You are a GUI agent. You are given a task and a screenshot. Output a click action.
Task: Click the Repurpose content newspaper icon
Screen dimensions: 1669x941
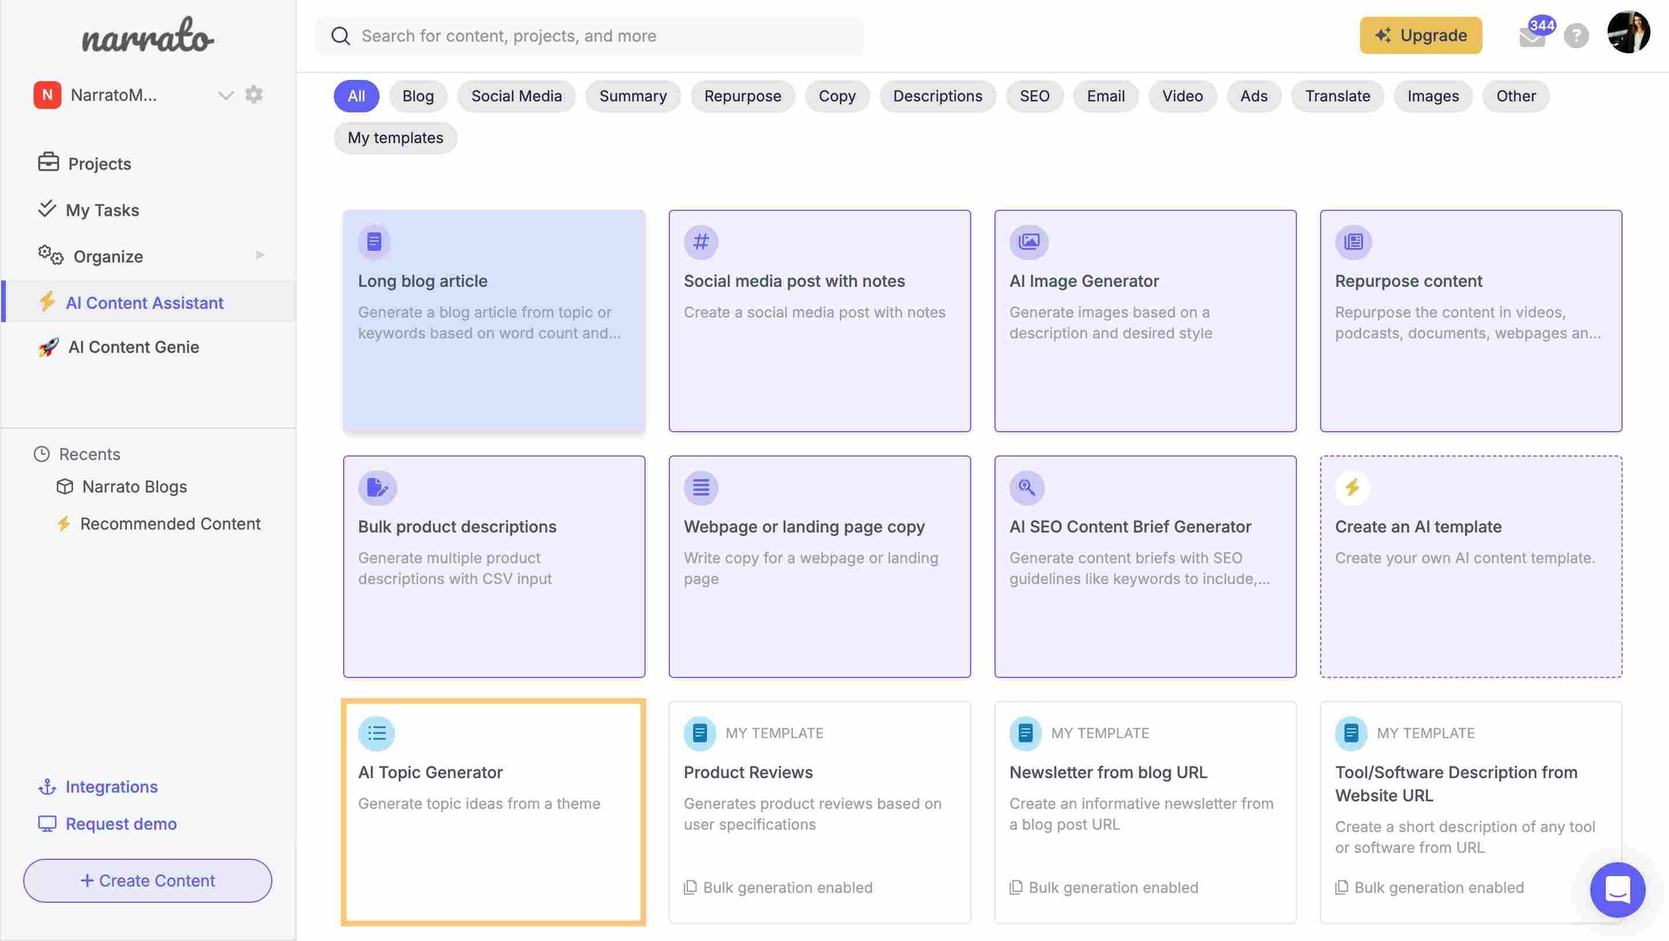[x=1354, y=242]
